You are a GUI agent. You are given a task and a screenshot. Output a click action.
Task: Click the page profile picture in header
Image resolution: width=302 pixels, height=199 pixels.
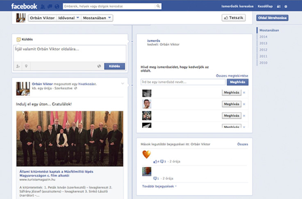20,18
